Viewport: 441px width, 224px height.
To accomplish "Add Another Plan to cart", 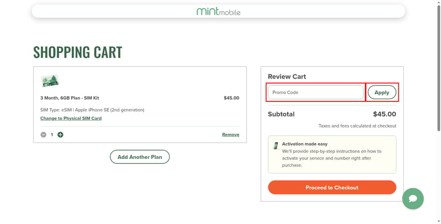I will [x=140, y=157].
